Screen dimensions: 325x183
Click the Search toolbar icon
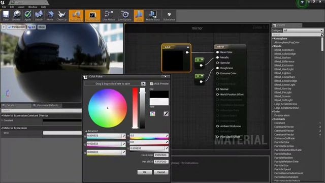[39, 16]
